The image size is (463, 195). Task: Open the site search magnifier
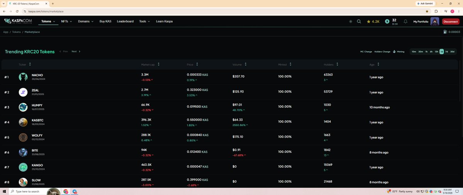tap(359, 22)
